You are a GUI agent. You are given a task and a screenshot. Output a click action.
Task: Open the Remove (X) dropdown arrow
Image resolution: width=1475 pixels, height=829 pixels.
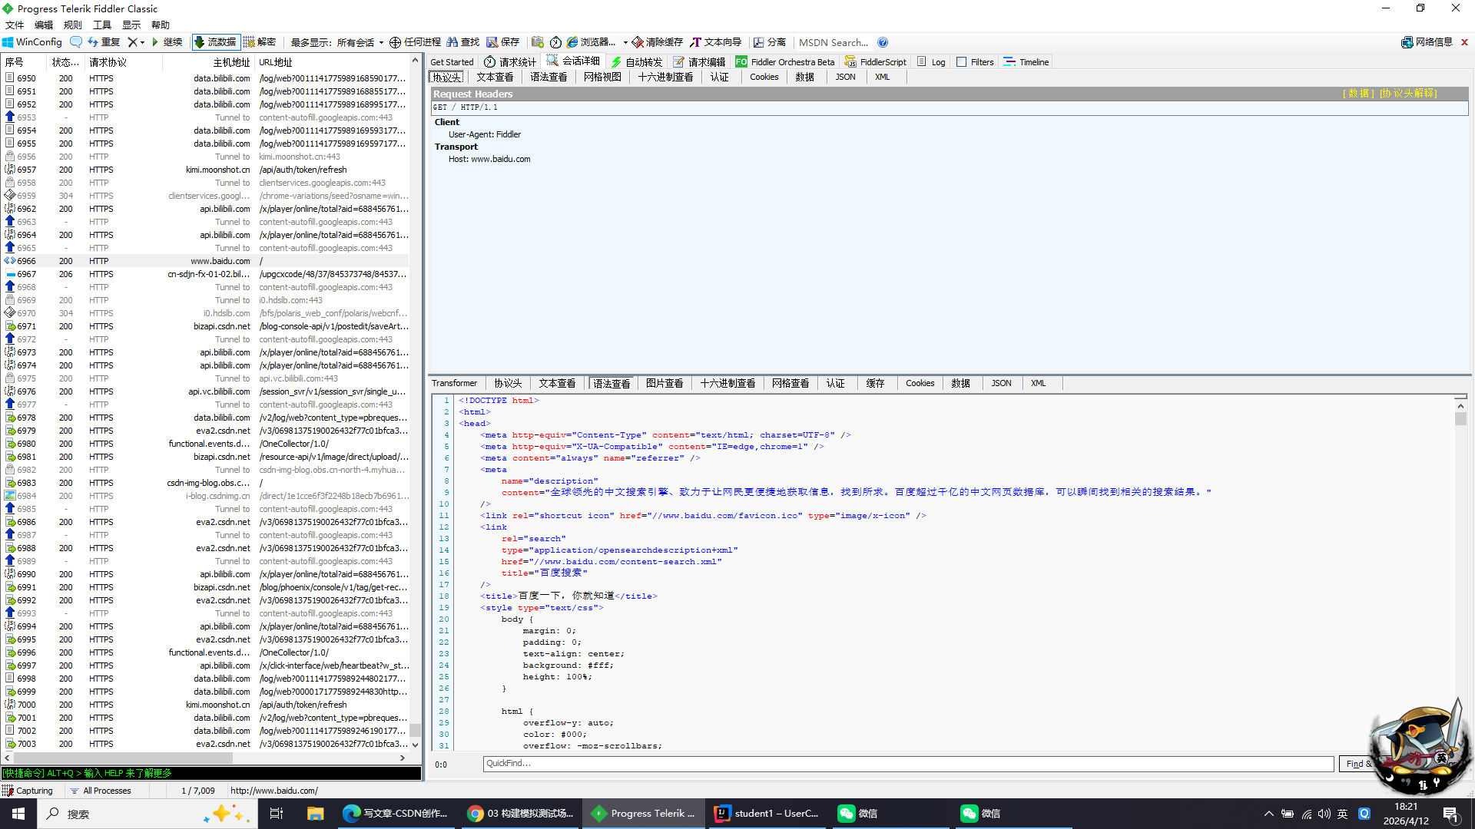pos(143,43)
